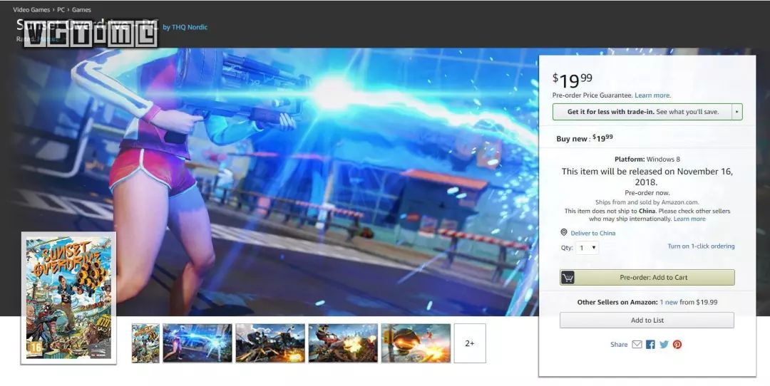Click Get it for less with trade-in
This screenshot has width=770, height=386.
642,112
